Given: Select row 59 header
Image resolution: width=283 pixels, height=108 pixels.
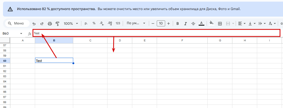Looking at the screenshot, I should pyautogui.click(x=5, y=56).
